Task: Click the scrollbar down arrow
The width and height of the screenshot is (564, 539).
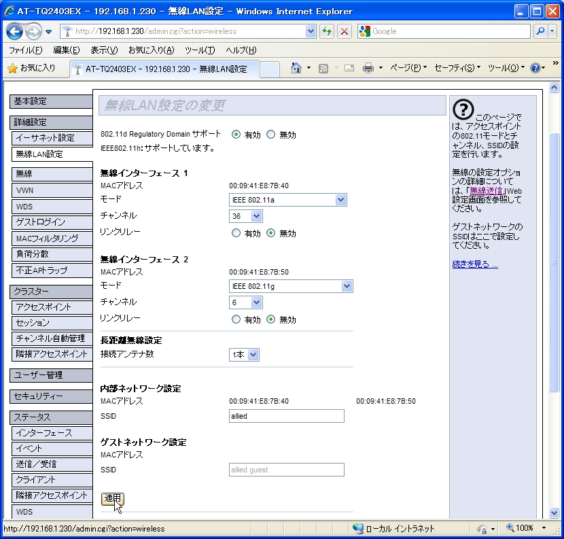Action: coord(554,512)
